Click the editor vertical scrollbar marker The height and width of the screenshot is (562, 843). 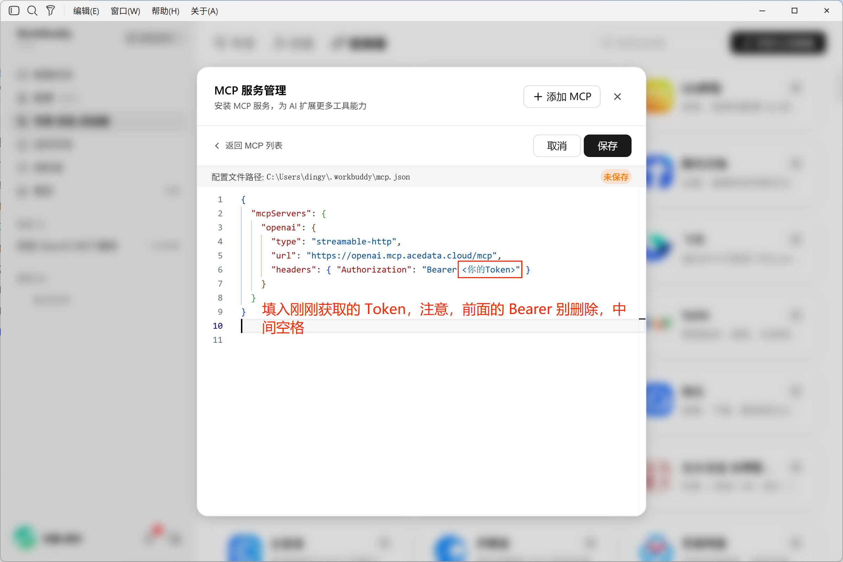642,319
